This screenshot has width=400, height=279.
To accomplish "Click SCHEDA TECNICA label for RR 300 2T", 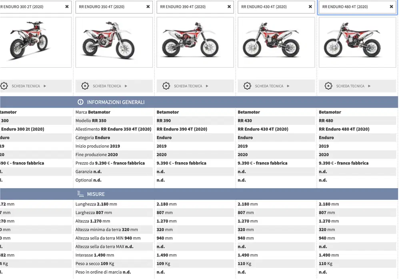I will 26,86.
